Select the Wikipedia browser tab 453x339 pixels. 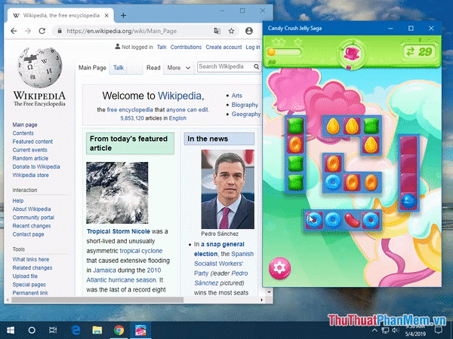pyautogui.click(x=60, y=16)
